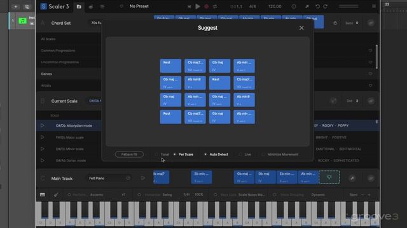Image resolution: width=407 pixels, height=228 pixels.
Task: Select the Auto Detect radio option
Action: (205, 155)
